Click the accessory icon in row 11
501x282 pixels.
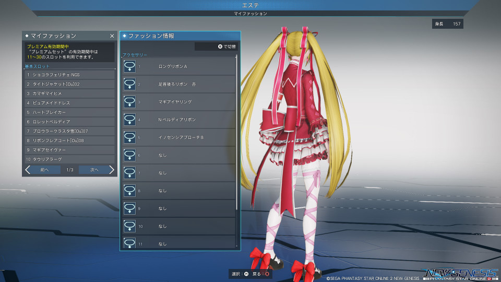(129, 243)
